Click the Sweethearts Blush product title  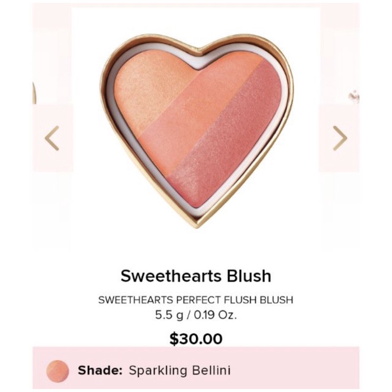point(196,276)
